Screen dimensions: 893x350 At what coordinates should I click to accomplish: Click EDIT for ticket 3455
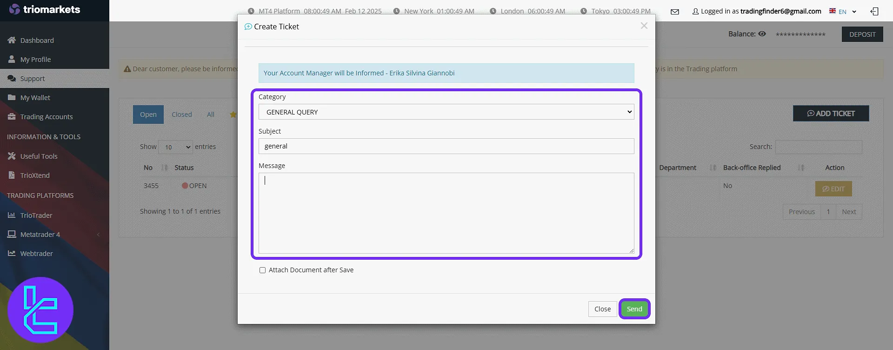pos(833,189)
